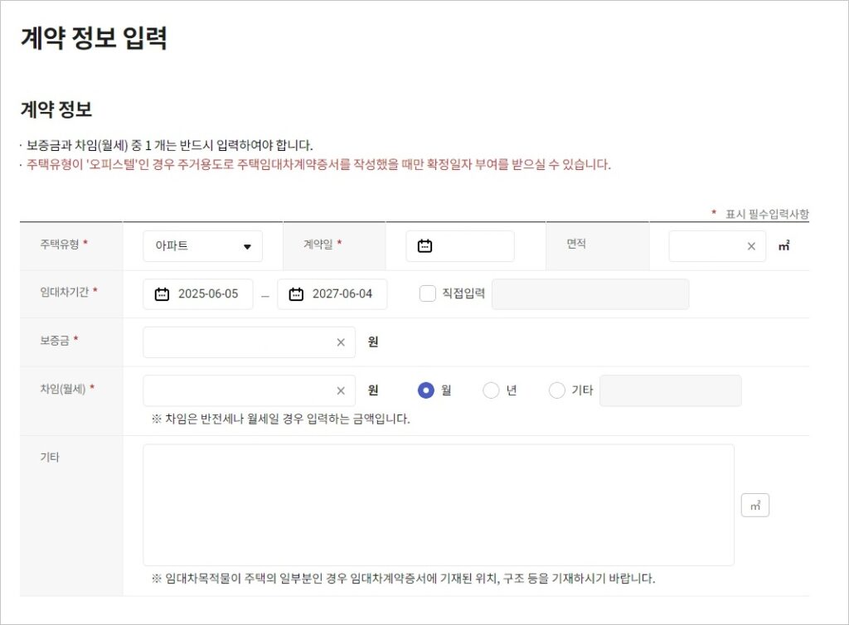Clear the 면적 field with X icon

[751, 246]
